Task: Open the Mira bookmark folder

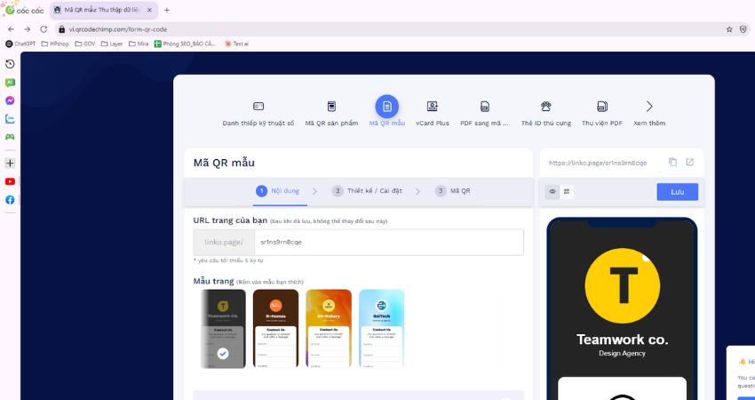Action: [139, 44]
